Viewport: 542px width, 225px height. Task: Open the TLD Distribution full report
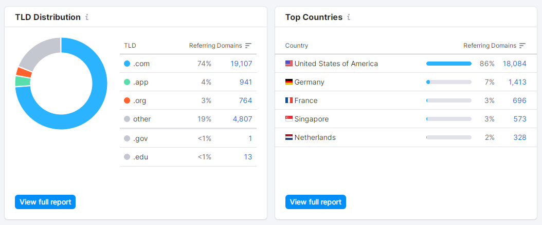(x=45, y=202)
